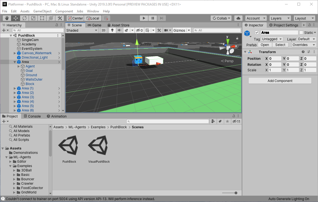Screen dimensions: 318x202
Task: Search by label in Project
Action: click(220, 121)
